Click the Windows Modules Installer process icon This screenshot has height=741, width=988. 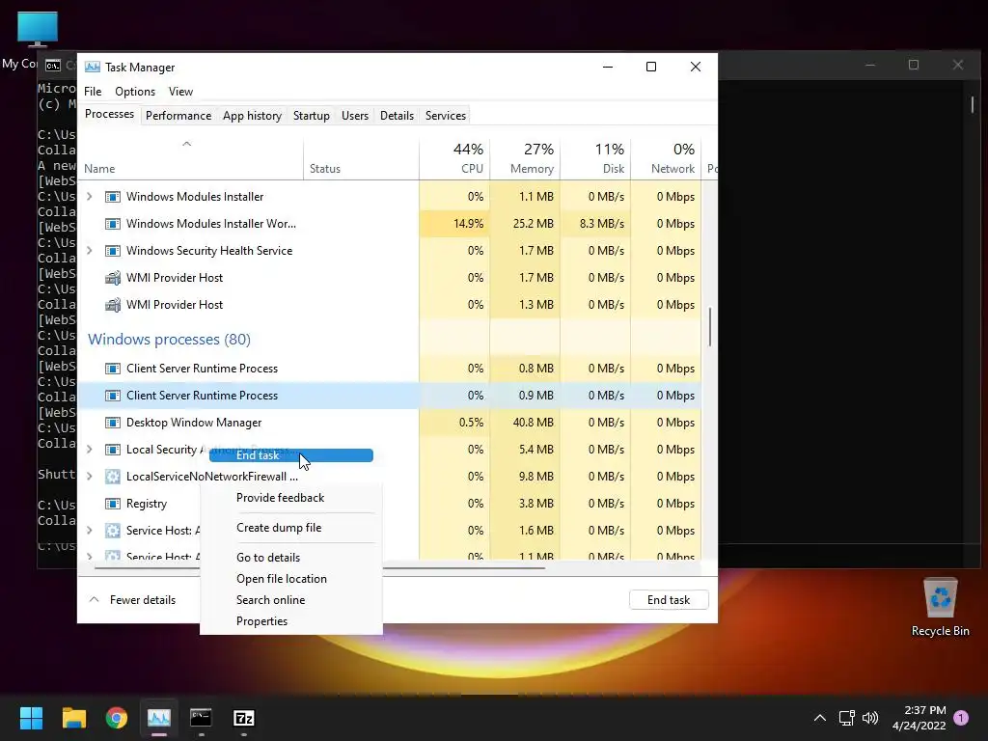[113, 197]
